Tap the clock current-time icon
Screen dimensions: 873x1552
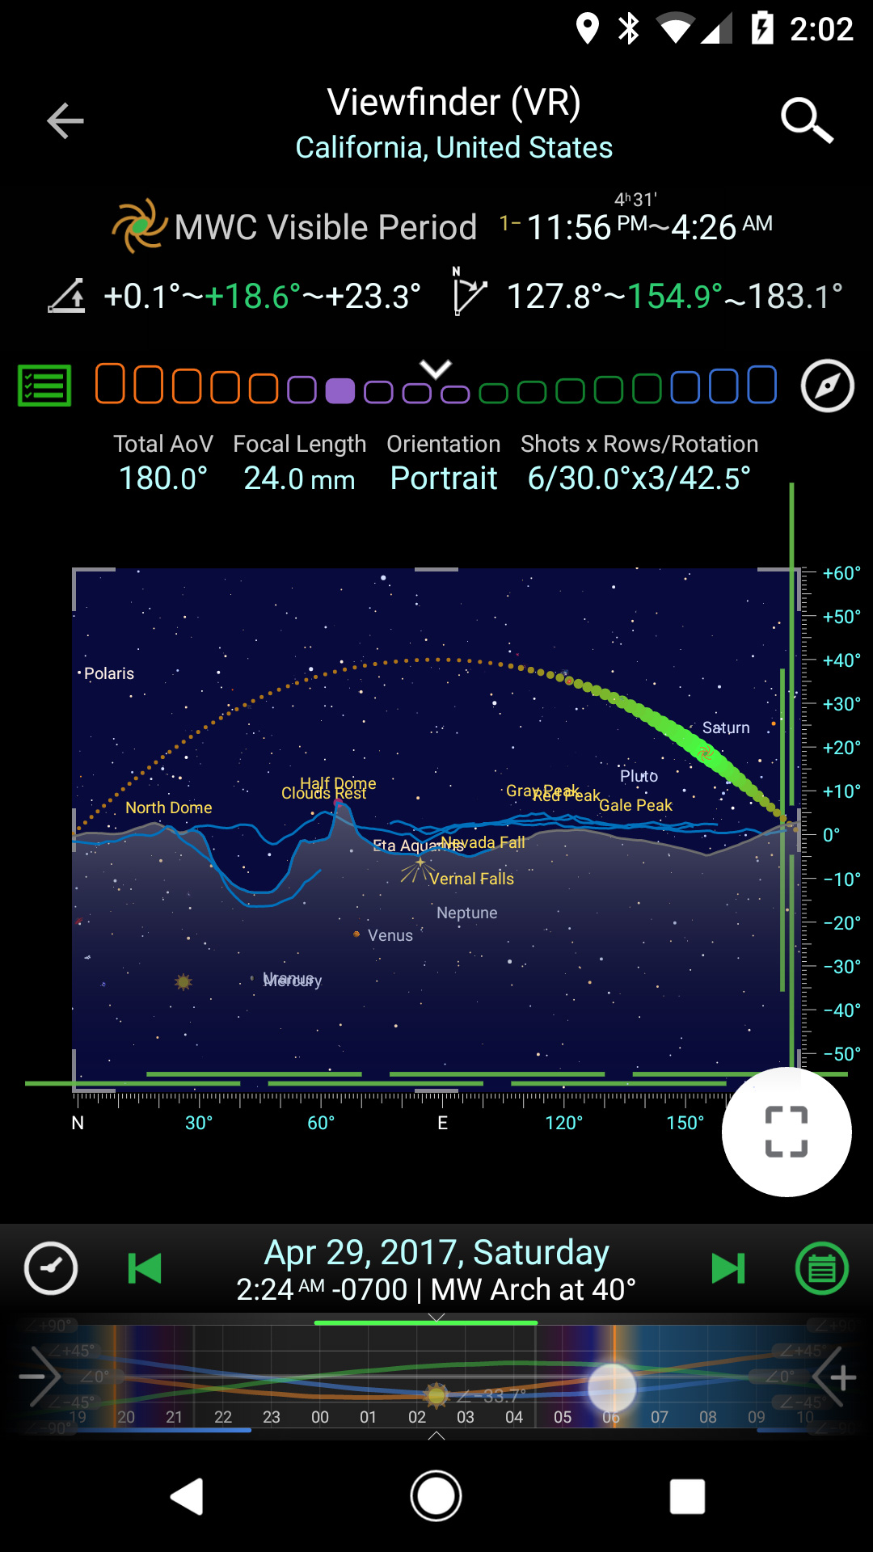click(51, 1267)
